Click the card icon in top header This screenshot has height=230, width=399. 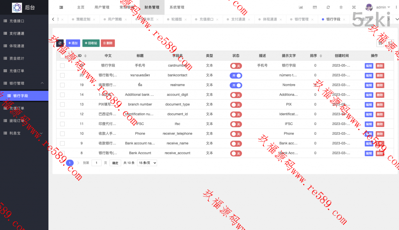click(314, 7)
